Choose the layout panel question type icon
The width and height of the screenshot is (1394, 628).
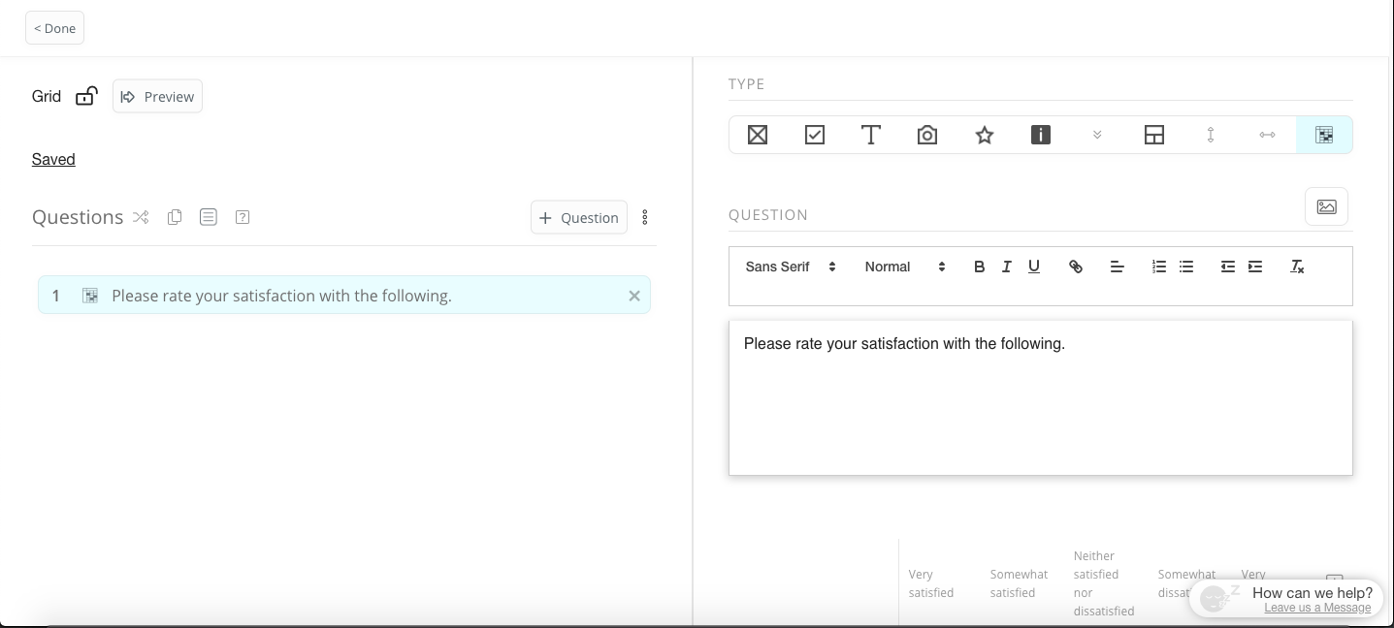pyautogui.click(x=1154, y=135)
